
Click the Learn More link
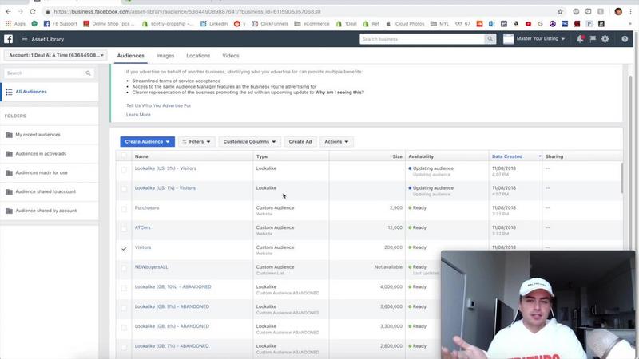(138, 115)
